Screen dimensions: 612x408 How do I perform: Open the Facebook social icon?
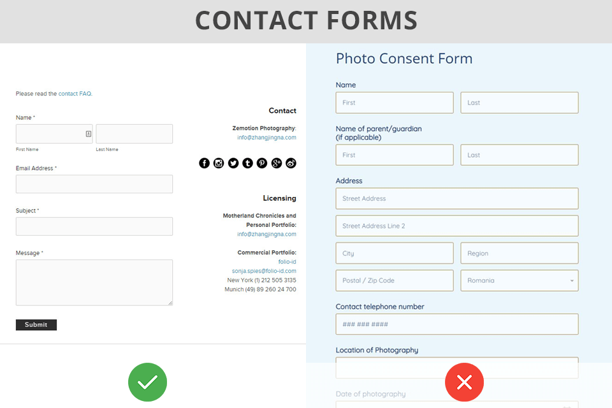pyautogui.click(x=204, y=163)
